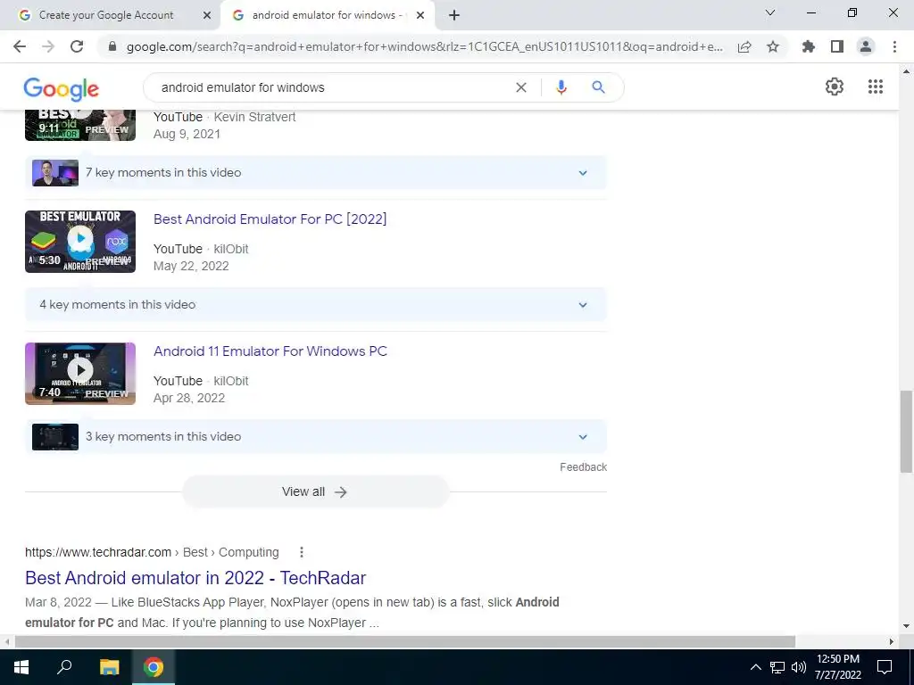Screen dimensions: 914x685
Task: Click the View all videos button
Action: tap(315, 491)
